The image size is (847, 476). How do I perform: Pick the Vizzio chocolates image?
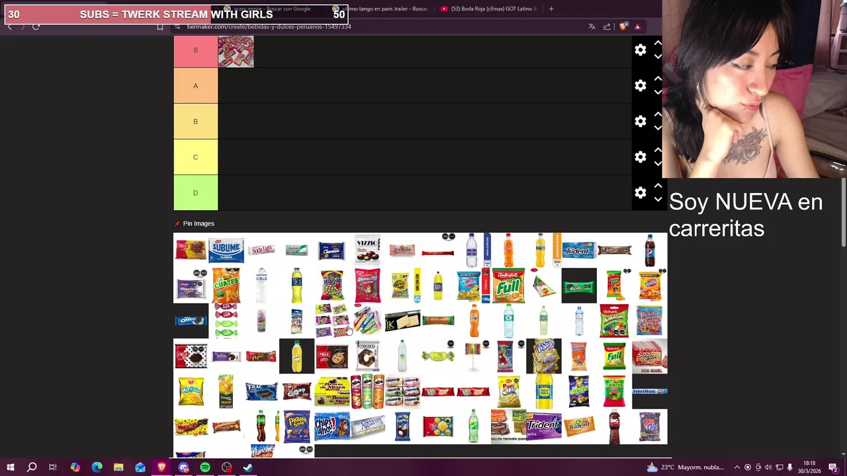367,250
